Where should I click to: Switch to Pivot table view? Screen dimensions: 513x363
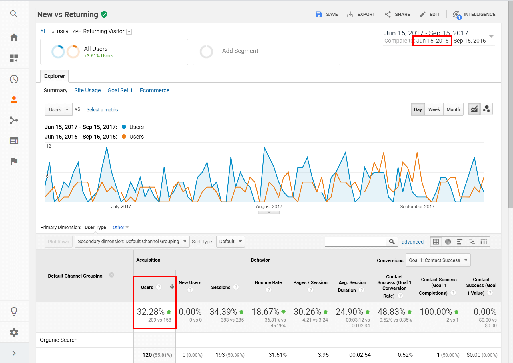pyautogui.click(x=484, y=242)
